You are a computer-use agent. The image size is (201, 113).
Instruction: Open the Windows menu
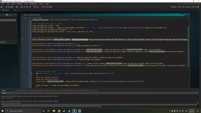click(x=19, y=4)
